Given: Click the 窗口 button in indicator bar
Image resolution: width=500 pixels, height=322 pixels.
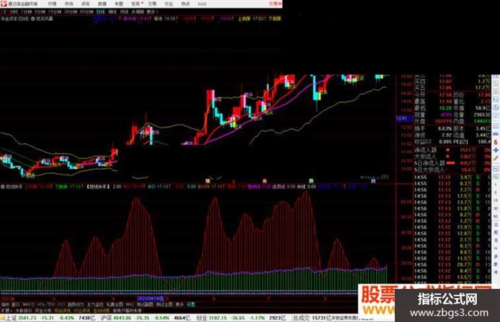Looking at the screenshot, I should (x=16, y=305).
